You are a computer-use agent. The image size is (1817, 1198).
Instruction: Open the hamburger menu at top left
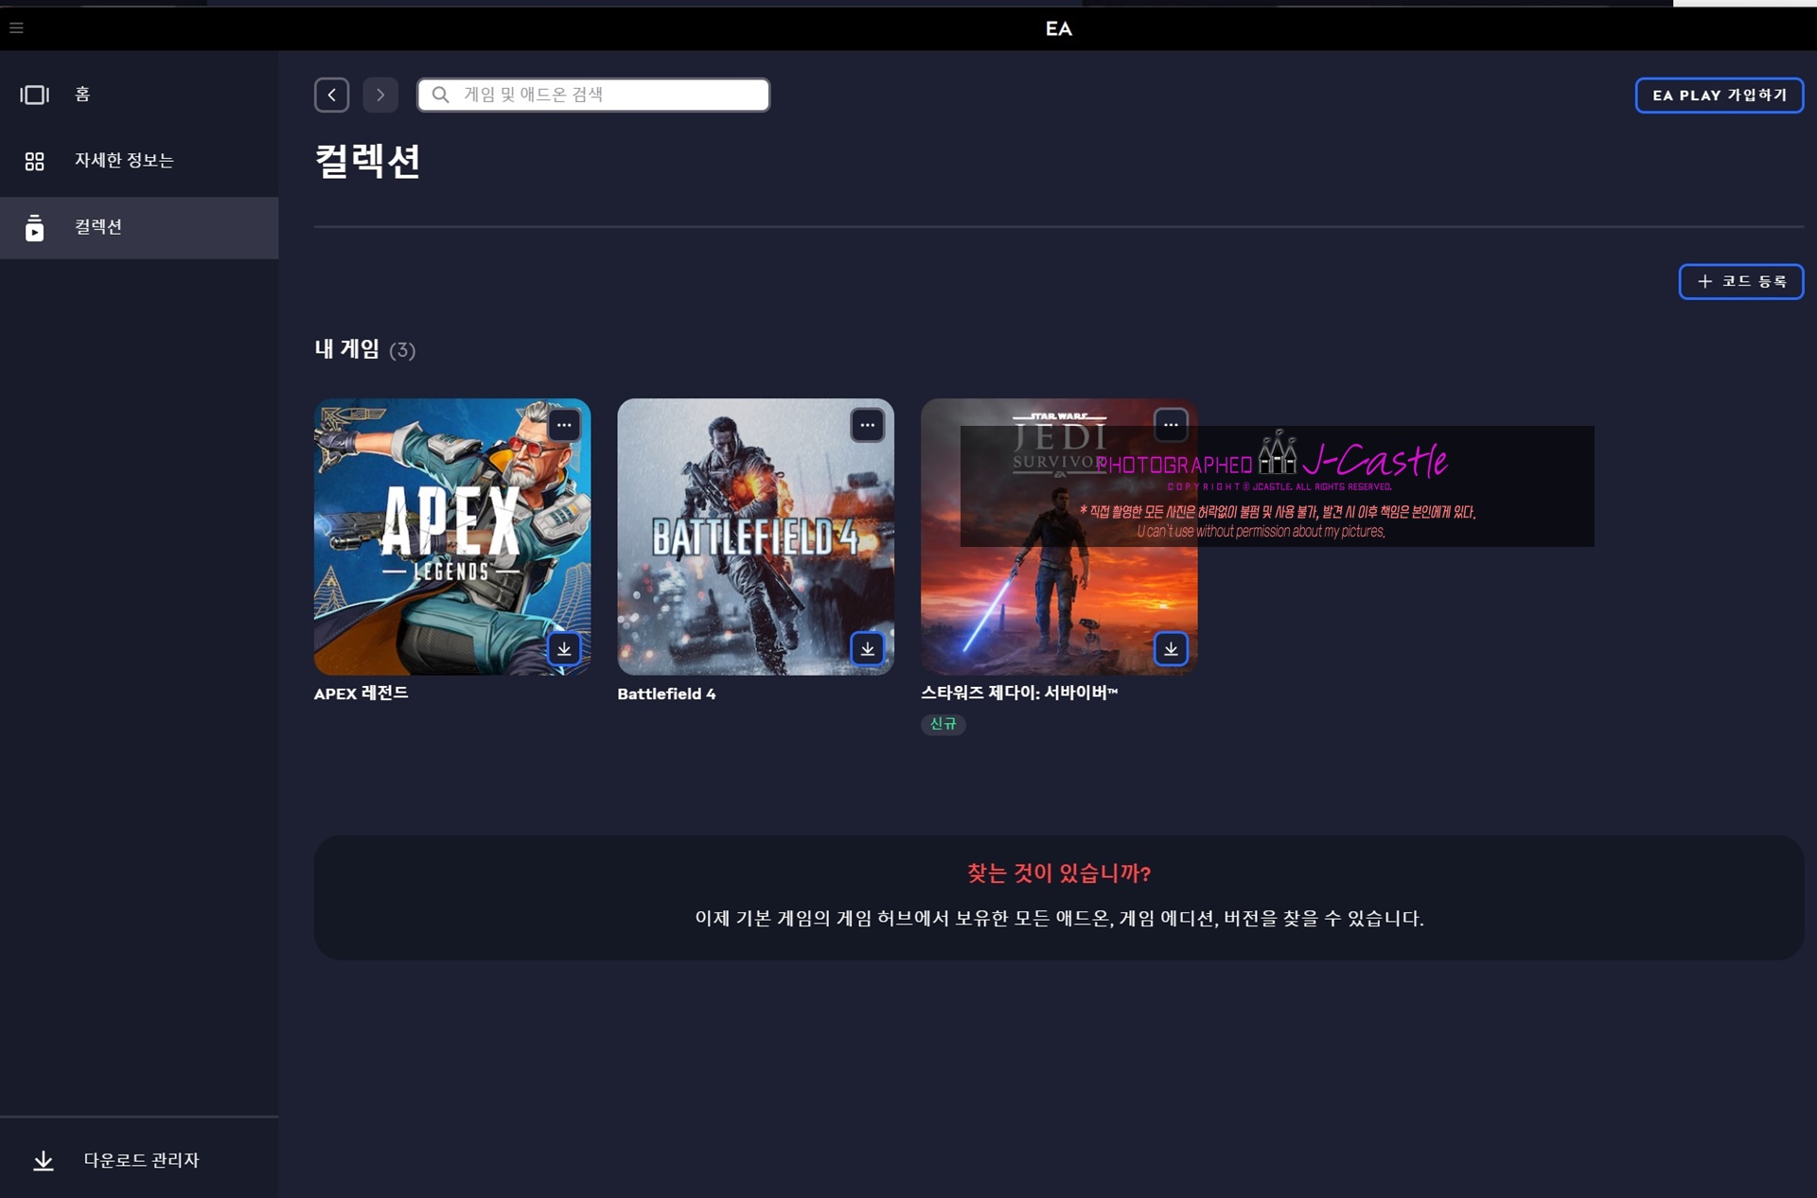[x=16, y=27]
